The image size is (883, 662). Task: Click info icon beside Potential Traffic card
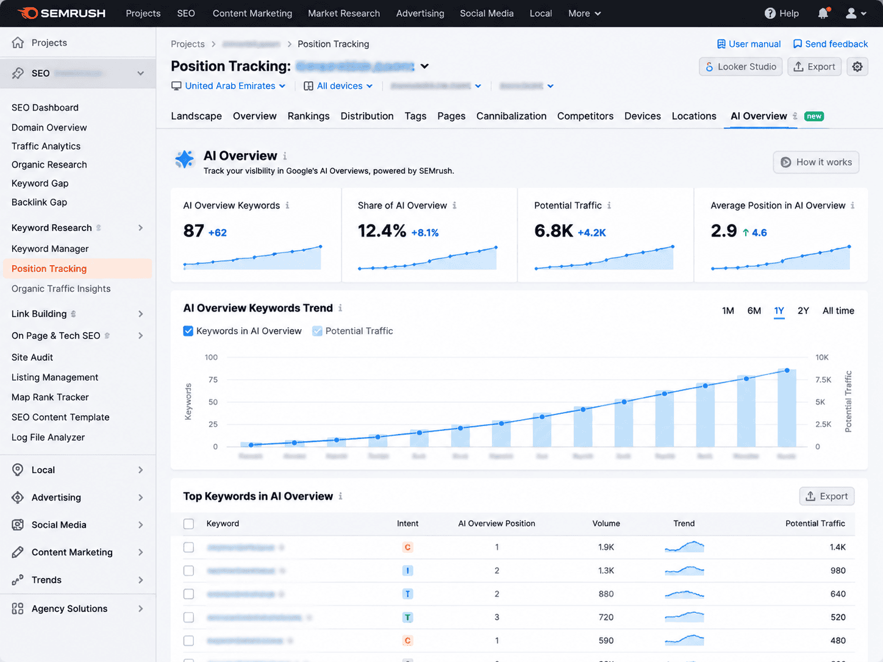click(609, 205)
